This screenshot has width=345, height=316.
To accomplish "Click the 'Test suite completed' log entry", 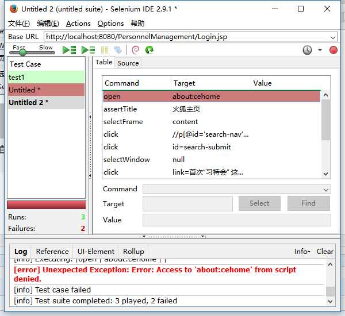I will [95, 300].
